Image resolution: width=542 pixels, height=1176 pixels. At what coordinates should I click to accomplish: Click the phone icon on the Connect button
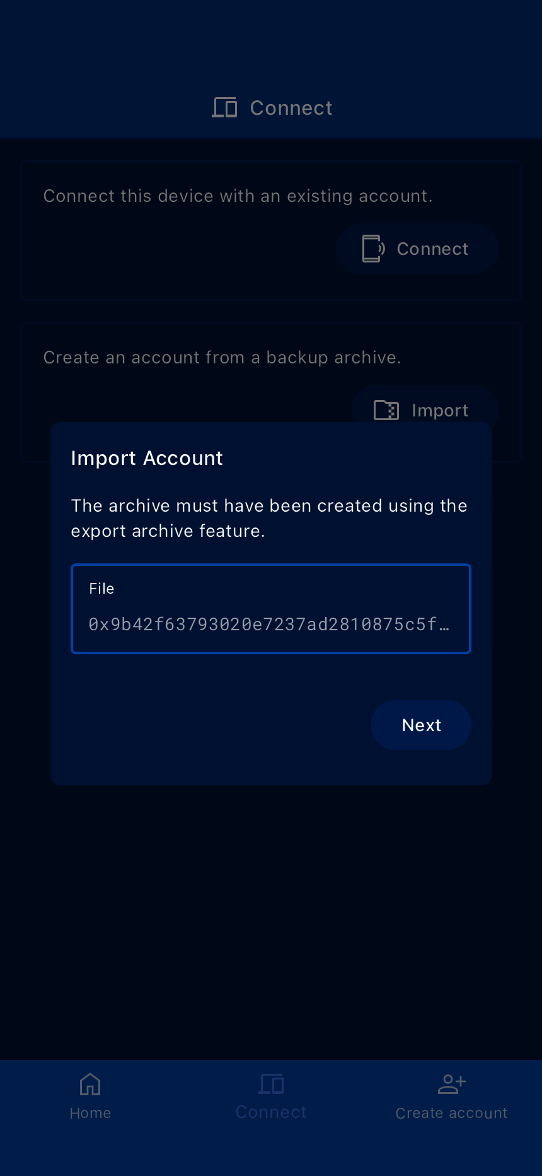[x=373, y=249]
